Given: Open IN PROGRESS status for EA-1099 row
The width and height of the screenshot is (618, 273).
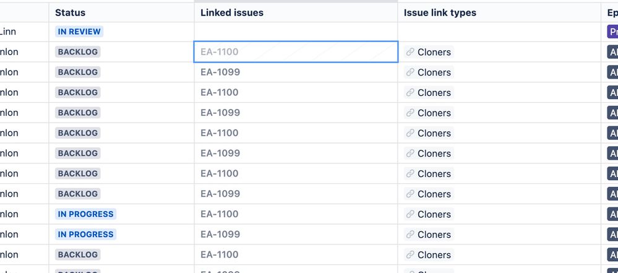Looking at the screenshot, I should [85, 235].
